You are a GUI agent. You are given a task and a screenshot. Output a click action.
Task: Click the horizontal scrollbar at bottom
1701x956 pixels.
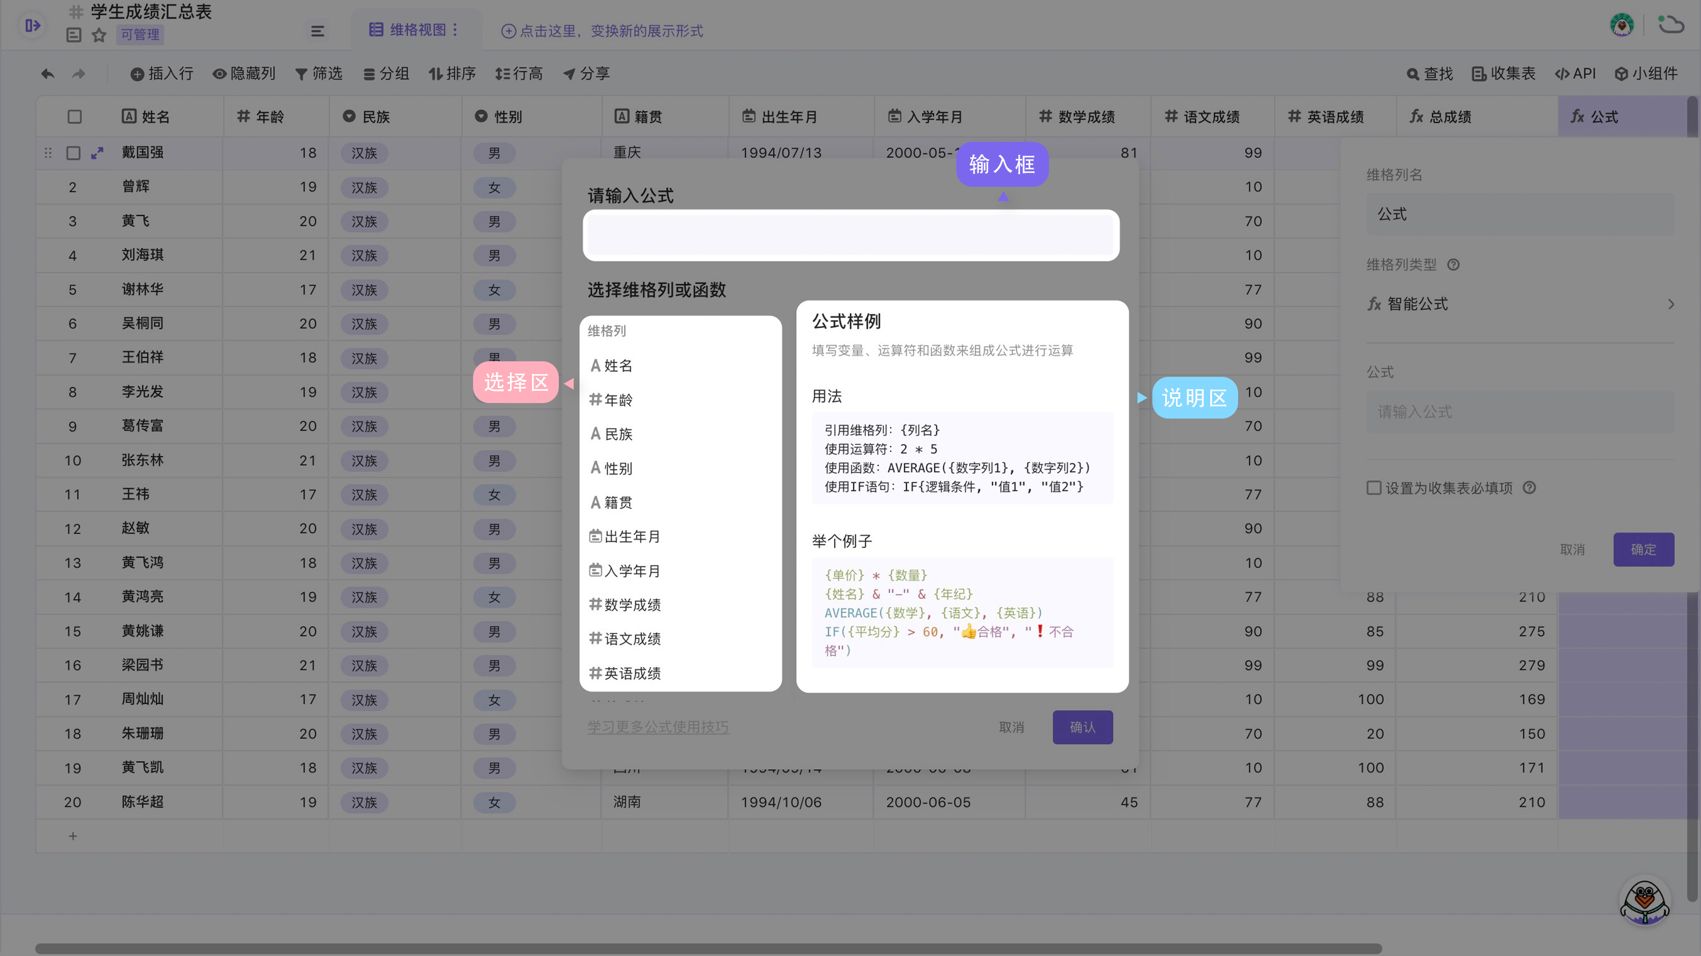708,948
